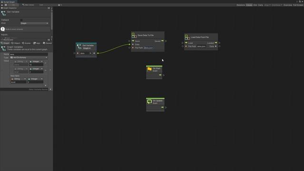Image resolution: width=304 pixels, height=171 pixels.
Task: Click add button beside New Variable Name
Action: pyautogui.click(x=50, y=89)
